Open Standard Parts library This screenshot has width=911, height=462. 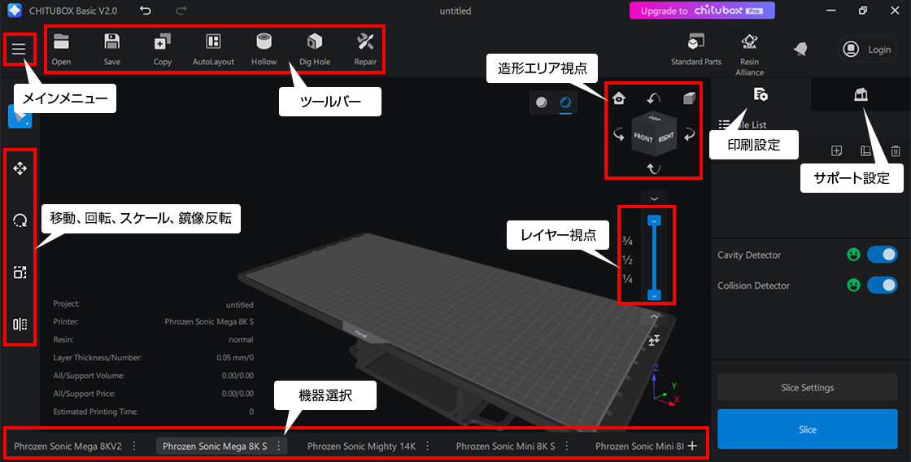[696, 50]
